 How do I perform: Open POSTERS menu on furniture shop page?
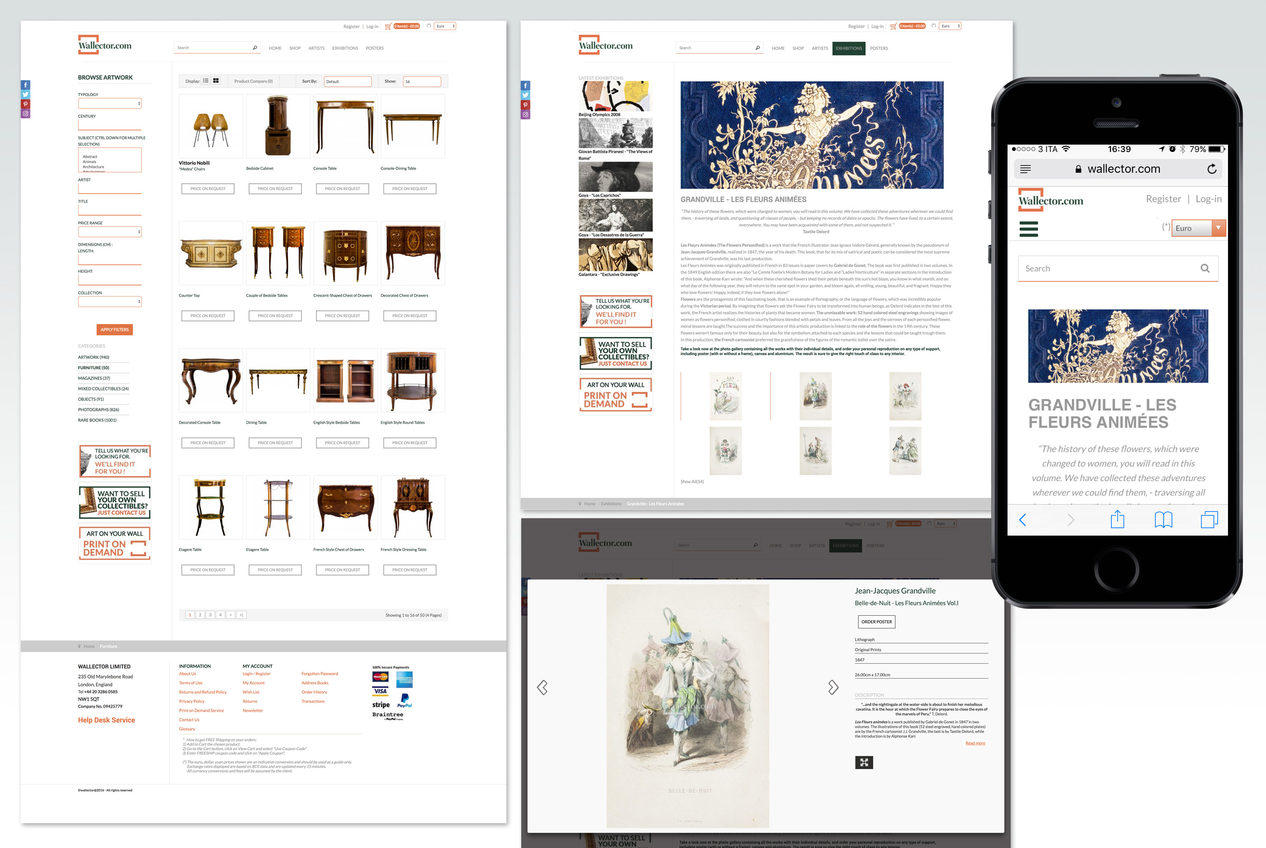[375, 48]
